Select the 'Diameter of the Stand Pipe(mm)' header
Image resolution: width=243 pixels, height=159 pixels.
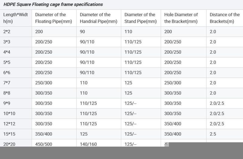tap(140, 18)
